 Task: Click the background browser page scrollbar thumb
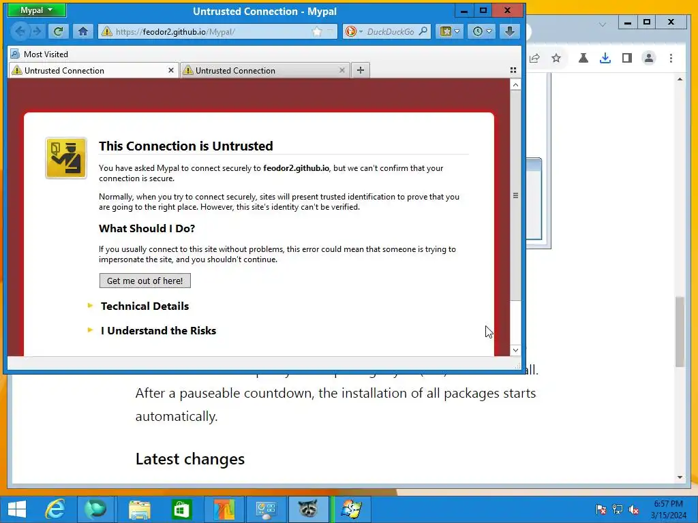pyautogui.click(x=680, y=332)
